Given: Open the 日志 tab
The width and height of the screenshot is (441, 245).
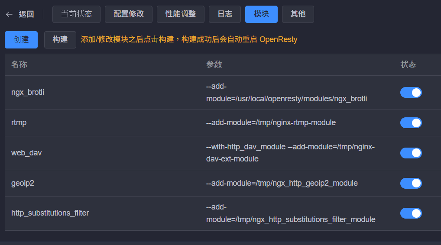Looking at the screenshot, I should (224, 14).
